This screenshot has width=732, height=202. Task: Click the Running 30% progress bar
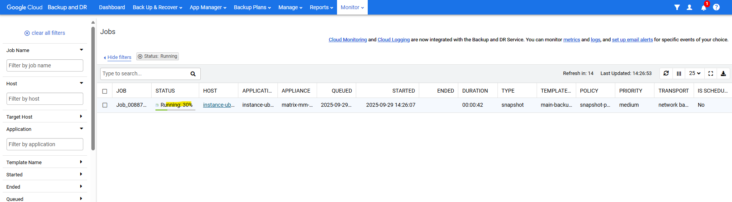click(x=175, y=110)
